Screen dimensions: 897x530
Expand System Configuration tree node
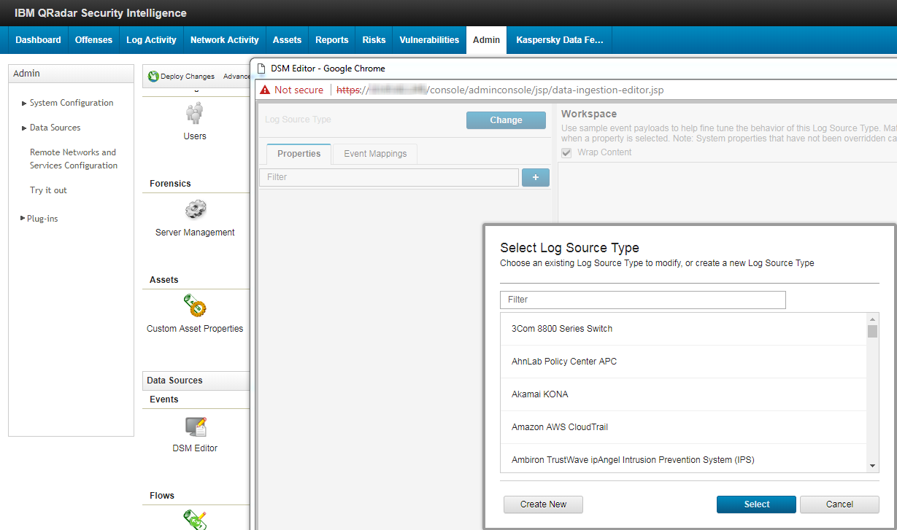tap(24, 104)
